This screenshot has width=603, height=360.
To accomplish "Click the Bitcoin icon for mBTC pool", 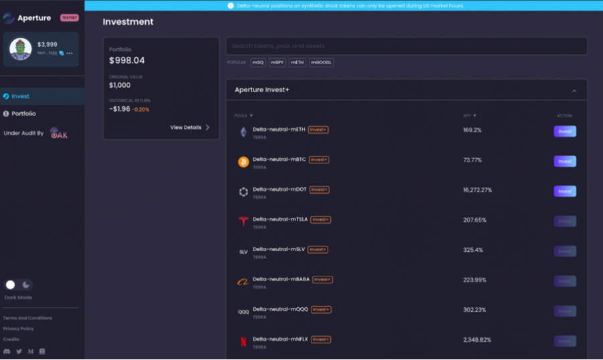I will point(243,162).
